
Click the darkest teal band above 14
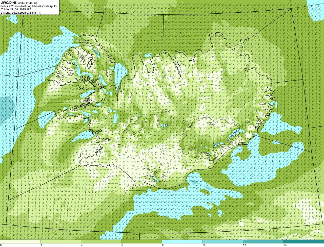(304, 242)
